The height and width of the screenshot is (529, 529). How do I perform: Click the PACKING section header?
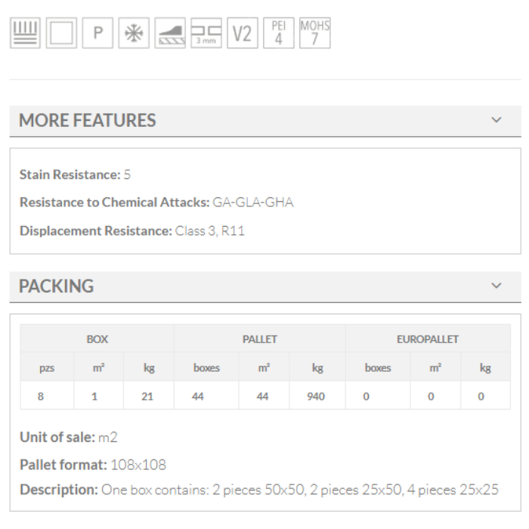pyautogui.click(x=57, y=286)
